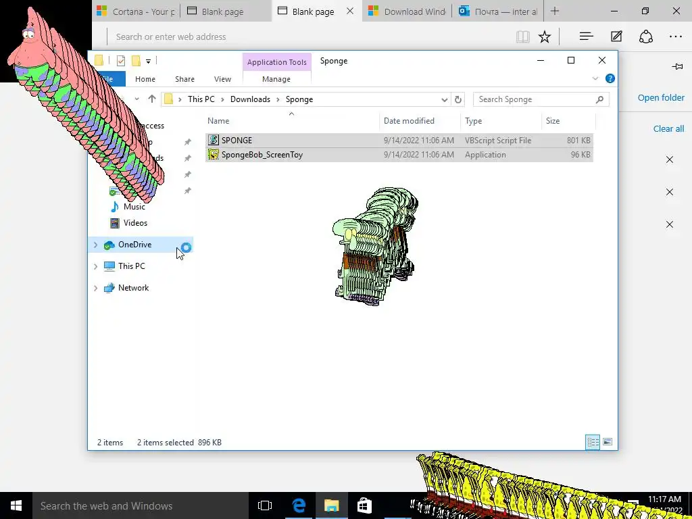Open File Explorer from the taskbar
Viewport: 692px width, 519px height.
(331, 505)
